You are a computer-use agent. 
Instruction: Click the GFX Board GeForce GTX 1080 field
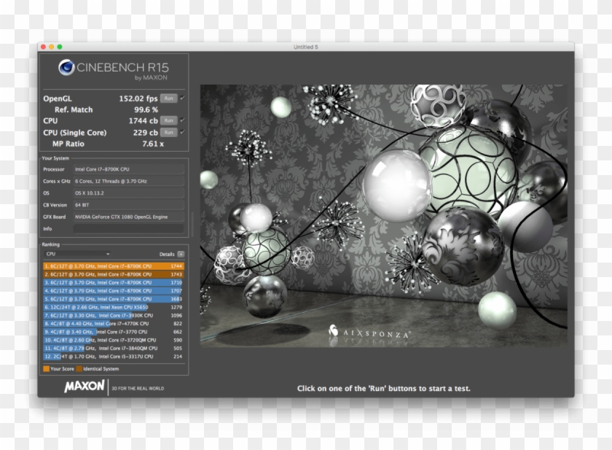[128, 217]
